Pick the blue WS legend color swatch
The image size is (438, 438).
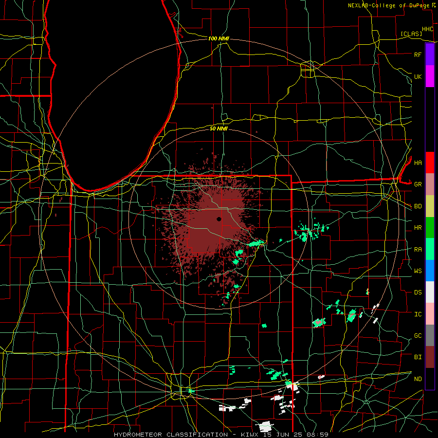[x=430, y=271]
